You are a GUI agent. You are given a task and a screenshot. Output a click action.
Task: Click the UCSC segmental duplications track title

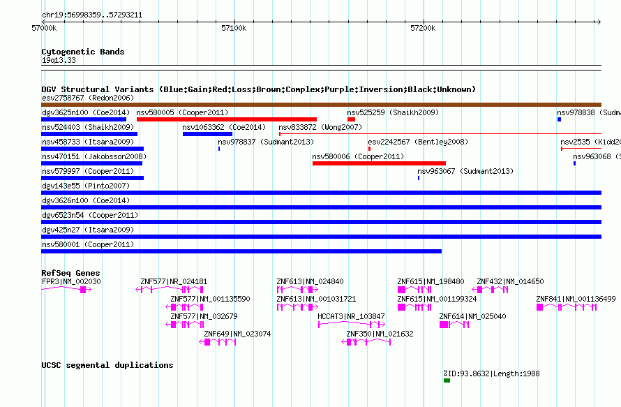pyautogui.click(x=107, y=365)
